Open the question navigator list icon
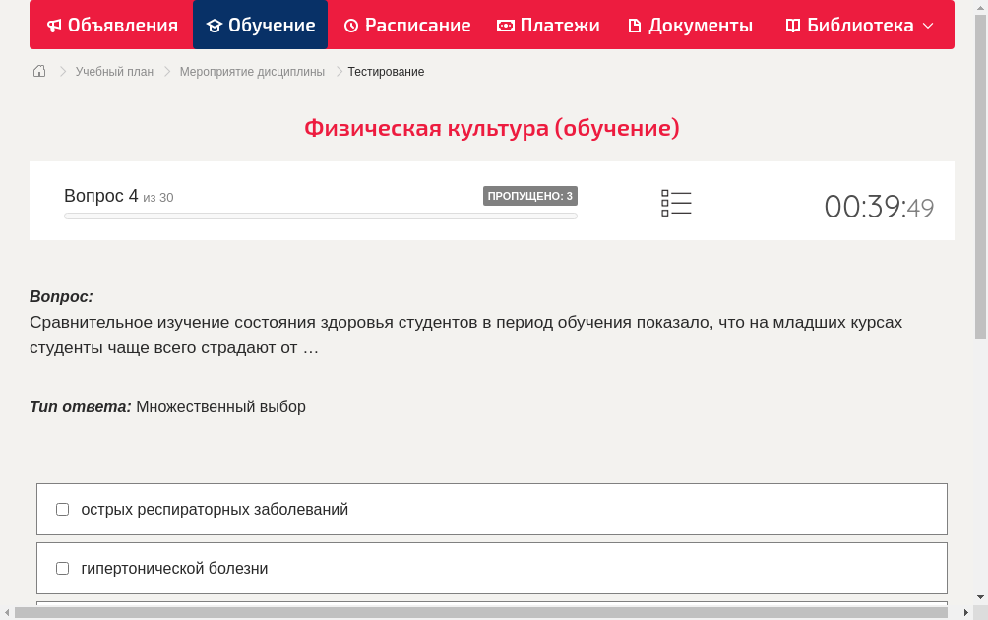 pos(676,203)
